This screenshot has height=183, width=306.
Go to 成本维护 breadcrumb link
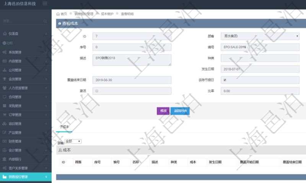tap(107, 14)
